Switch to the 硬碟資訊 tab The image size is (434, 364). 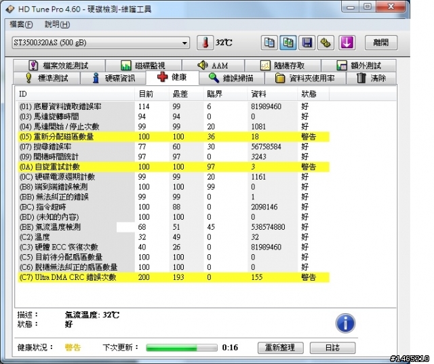[113, 78]
